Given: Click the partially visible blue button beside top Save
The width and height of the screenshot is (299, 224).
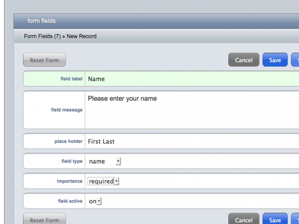Looking at the screenshot, I should point(295,60).
